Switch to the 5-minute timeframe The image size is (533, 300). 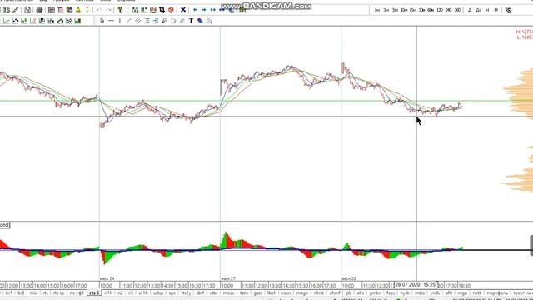[395, 10]
